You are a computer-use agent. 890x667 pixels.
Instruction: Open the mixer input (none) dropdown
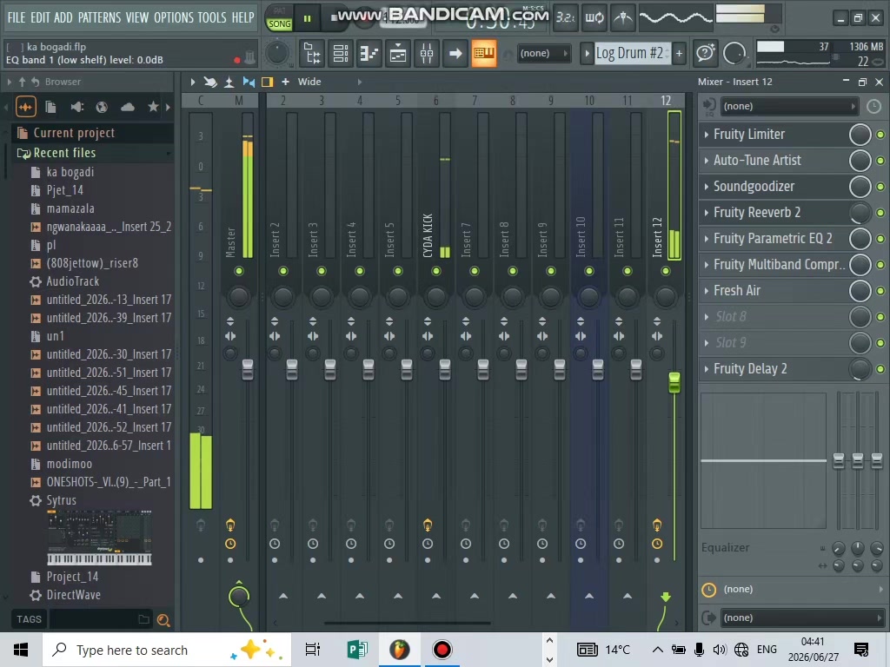[x=789, y=106]
